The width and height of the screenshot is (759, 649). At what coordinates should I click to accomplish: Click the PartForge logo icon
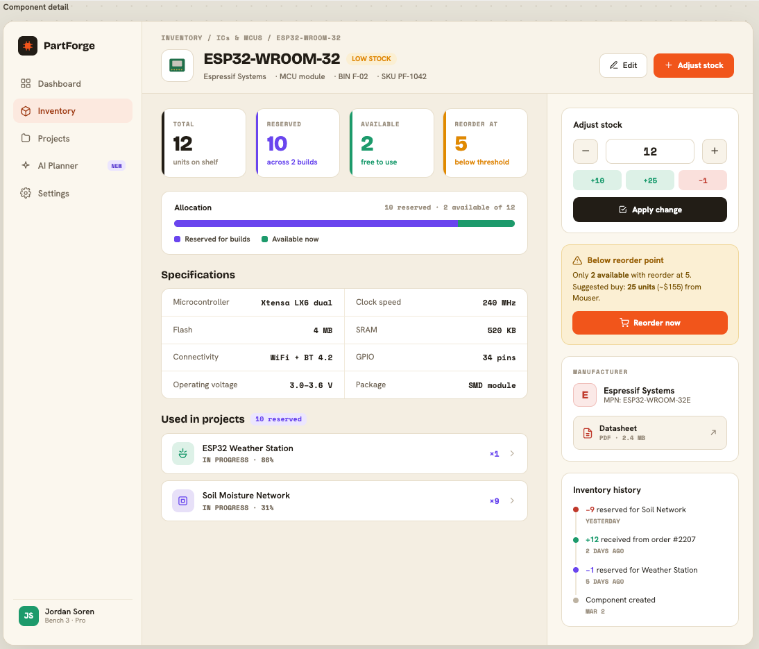coord(28,46)
